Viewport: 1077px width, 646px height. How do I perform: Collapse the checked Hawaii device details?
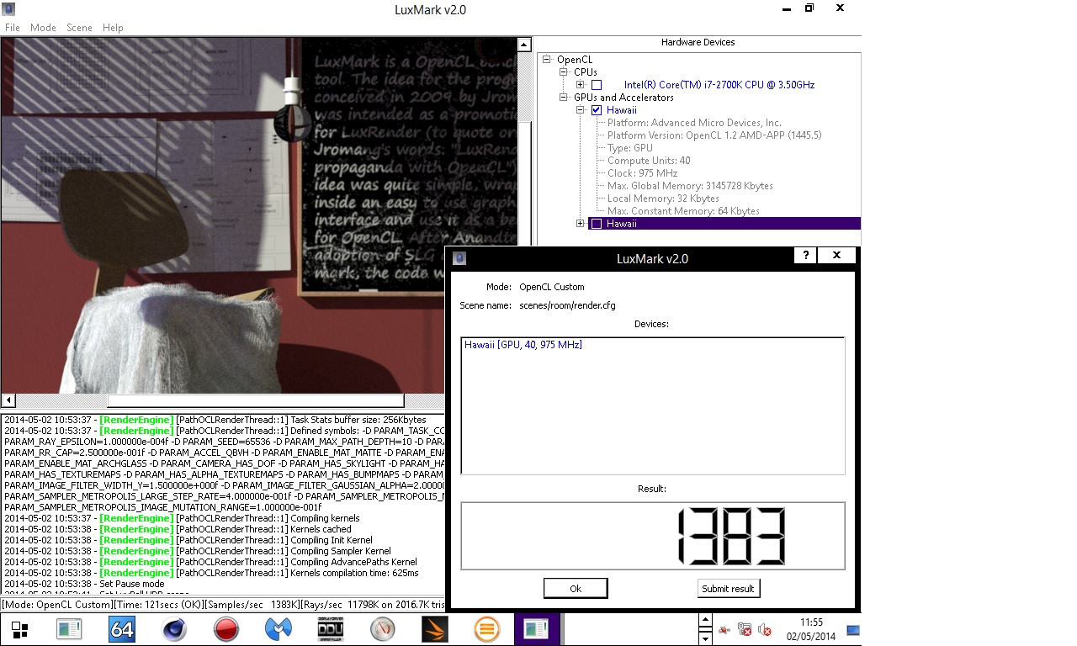581,110
